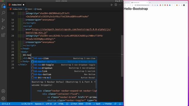Click the Spell checker status item
The image size is (189, 106).
(97, 104)
